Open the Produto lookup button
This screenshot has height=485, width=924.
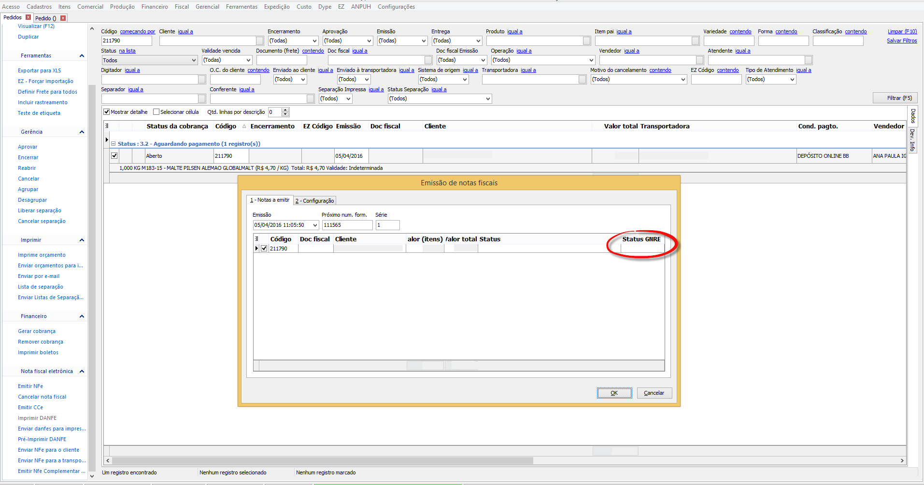tap(586, 41)
